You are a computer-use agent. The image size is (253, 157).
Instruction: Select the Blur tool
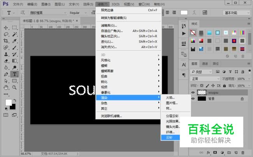[x=6, y=67]
